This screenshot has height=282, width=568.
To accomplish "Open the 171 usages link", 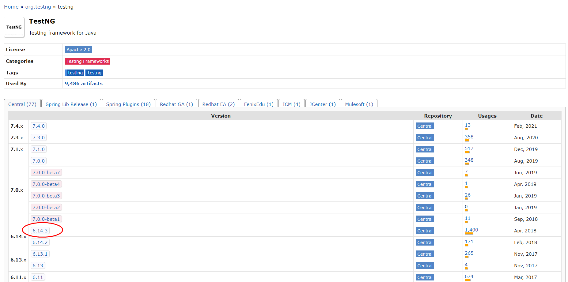I will [x=469, y=242].
